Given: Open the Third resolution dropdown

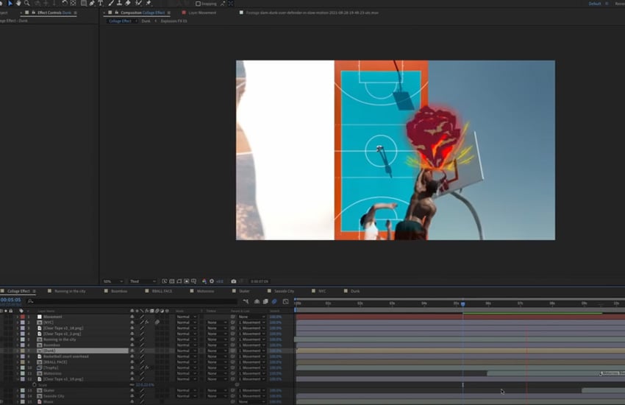Looking at the screenshot, I should click(x=143, y=281).
